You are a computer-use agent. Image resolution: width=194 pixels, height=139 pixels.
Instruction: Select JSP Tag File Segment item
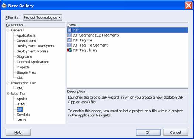click(x=90, y=45)
